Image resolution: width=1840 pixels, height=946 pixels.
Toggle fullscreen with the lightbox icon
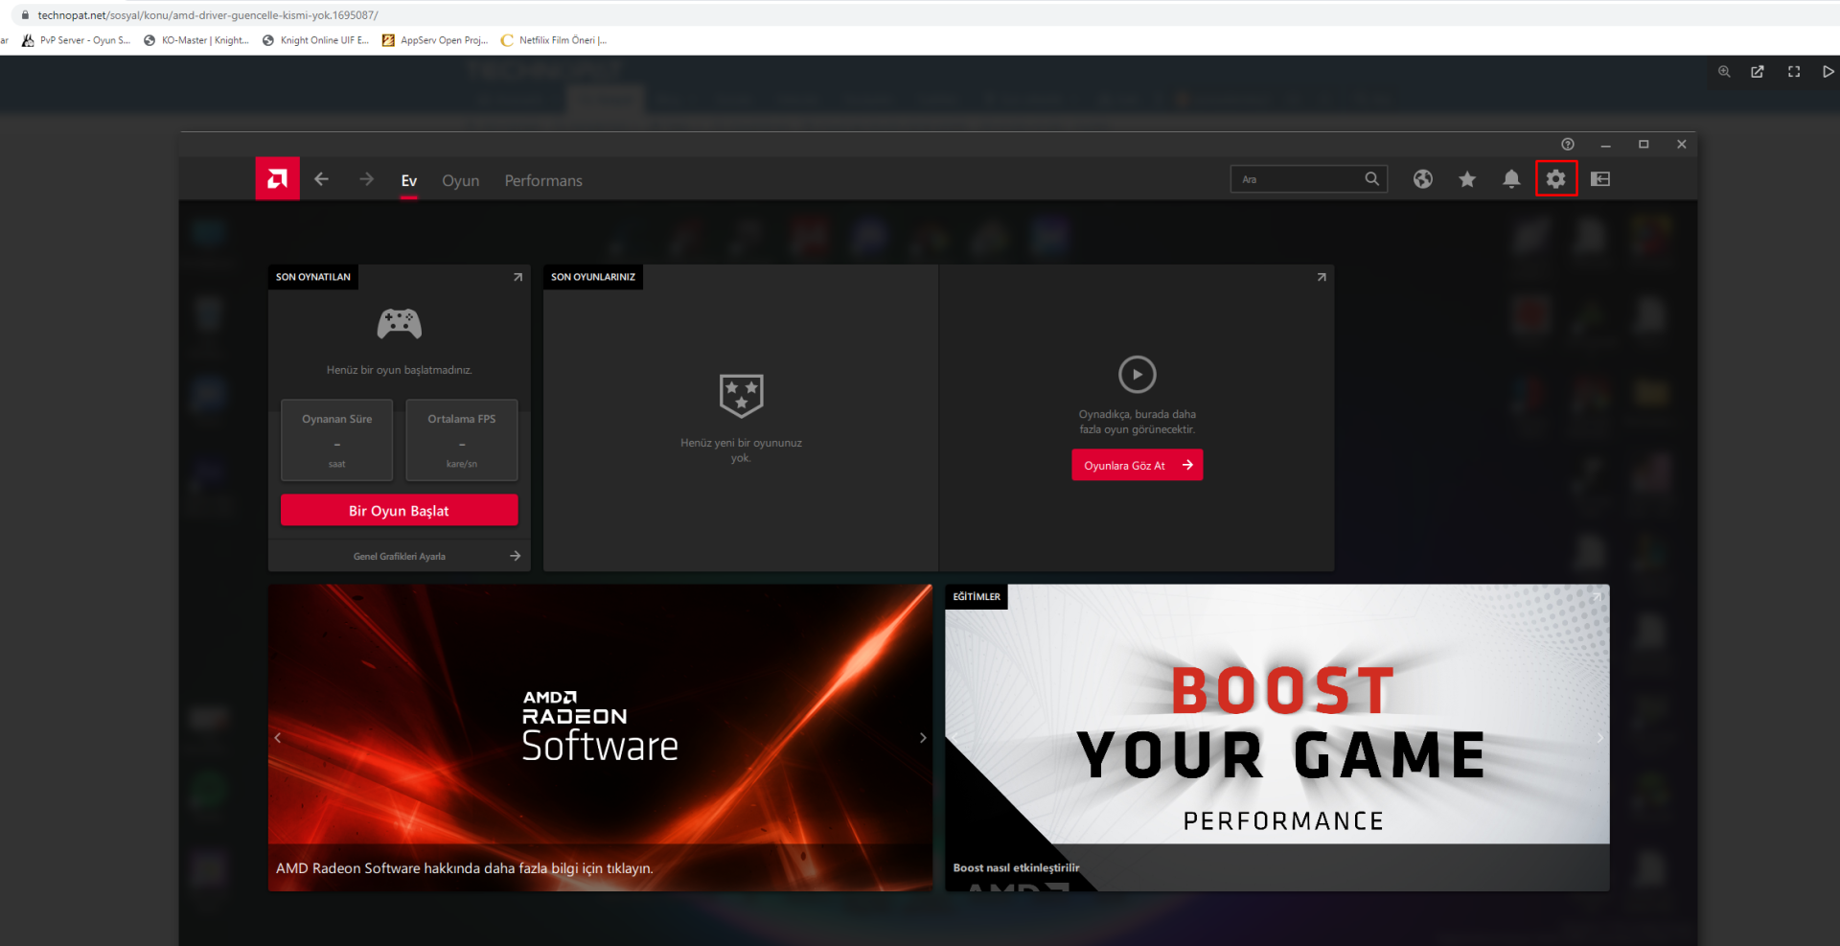pos(1794,72)
